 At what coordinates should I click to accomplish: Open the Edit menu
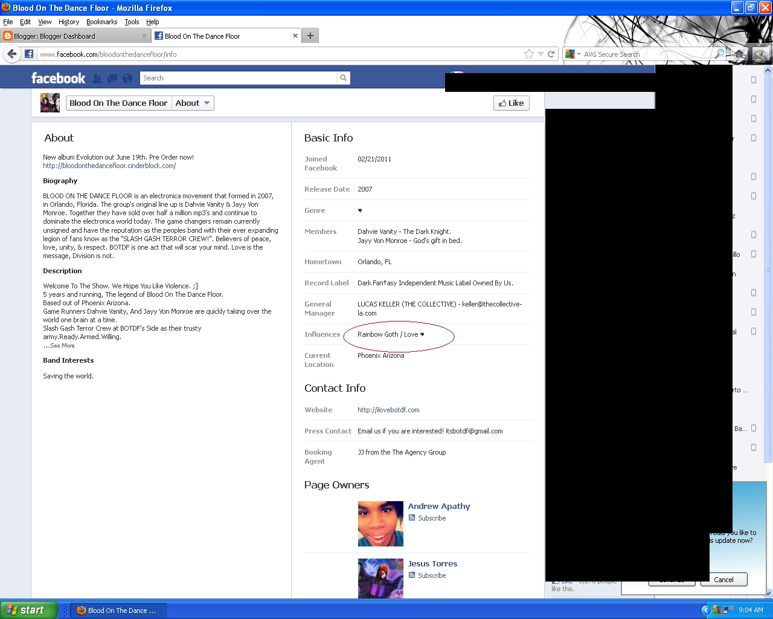click(25, 22)
